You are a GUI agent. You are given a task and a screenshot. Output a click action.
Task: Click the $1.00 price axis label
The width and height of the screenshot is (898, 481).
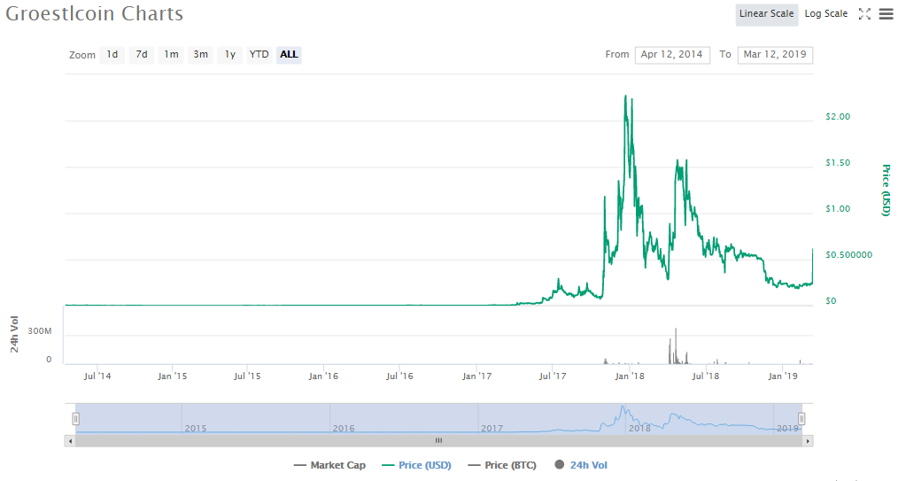(x=838, y=209)
